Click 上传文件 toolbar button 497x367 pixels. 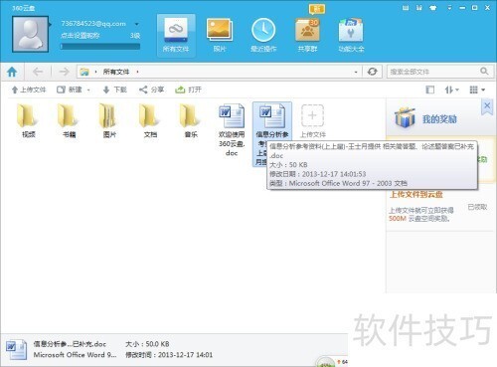coord(29,90)
